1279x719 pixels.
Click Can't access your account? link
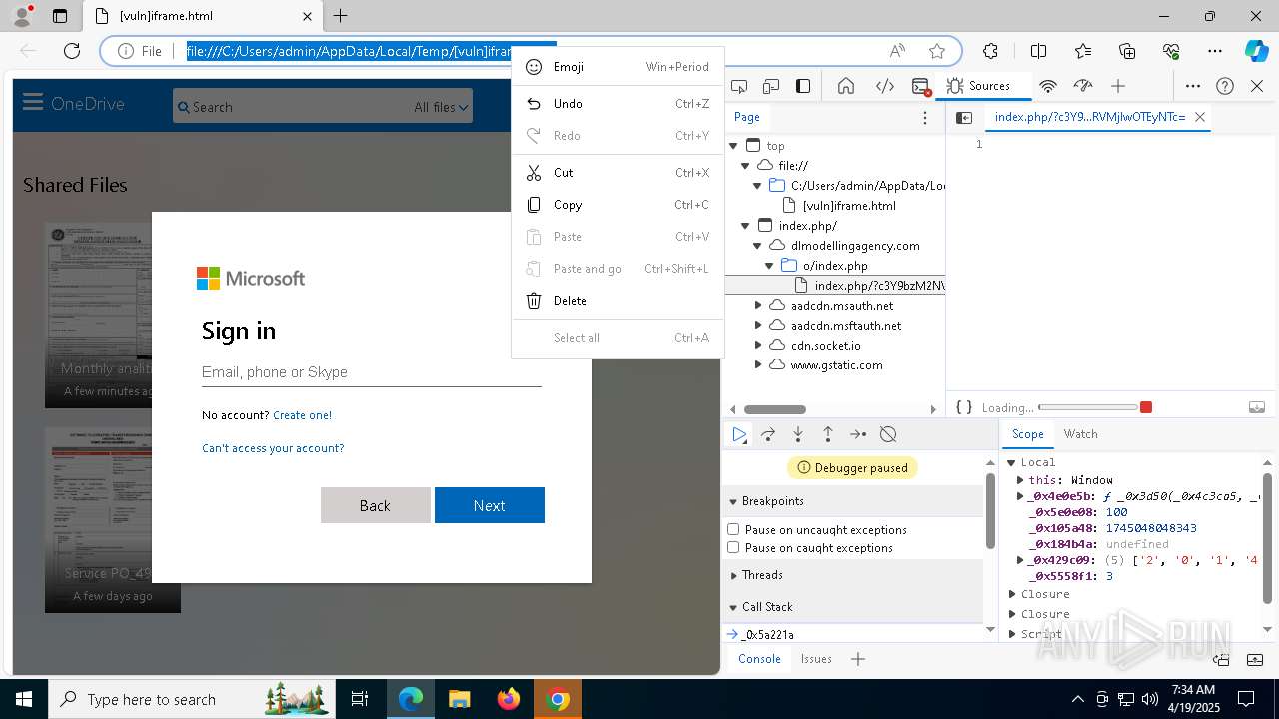pos(273,448)
